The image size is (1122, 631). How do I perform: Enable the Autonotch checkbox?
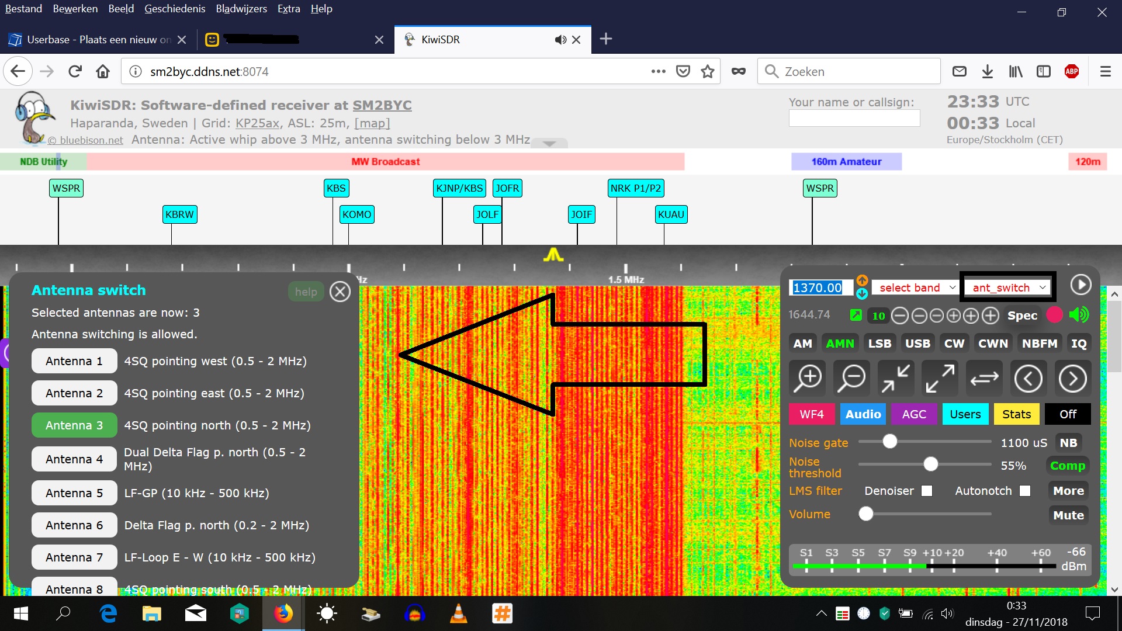click(1025, 491)
